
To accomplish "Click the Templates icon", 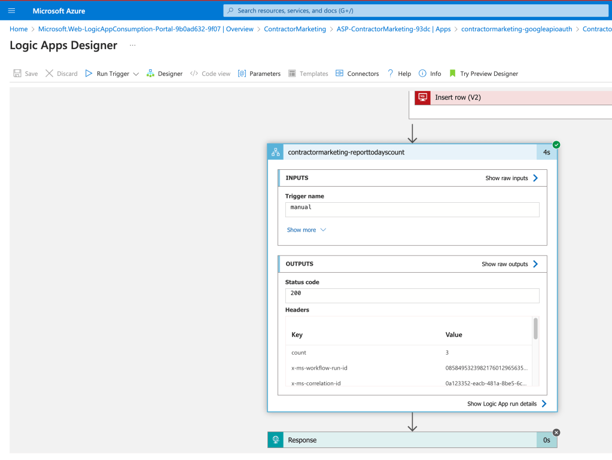I will pos(292,74).
